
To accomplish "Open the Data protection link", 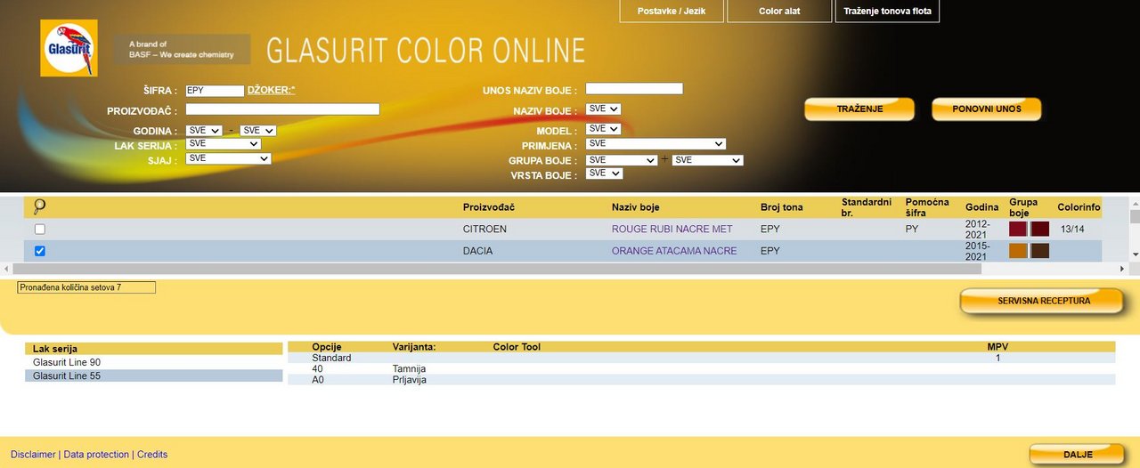I will (x=96, y=454).
